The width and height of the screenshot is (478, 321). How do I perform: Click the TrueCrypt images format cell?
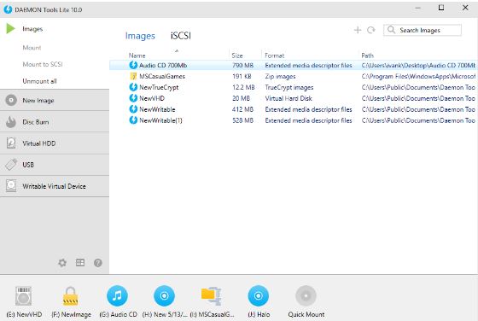pyautogui.click(x=289, y=87)
